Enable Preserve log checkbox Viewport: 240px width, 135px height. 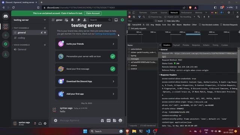(149, 17)
